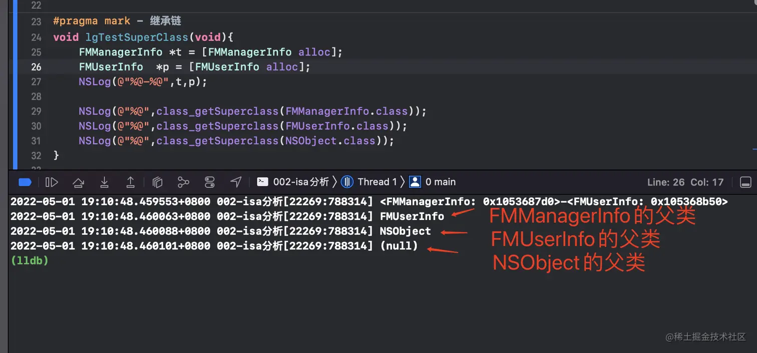Click the step over icon
This screenshot has width=757, height=353.
point(78,182)
